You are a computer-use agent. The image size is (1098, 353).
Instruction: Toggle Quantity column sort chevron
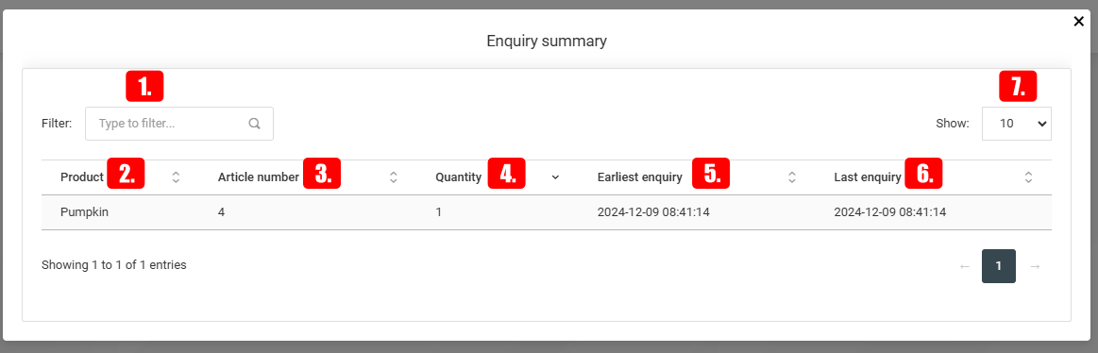(555, 177)
